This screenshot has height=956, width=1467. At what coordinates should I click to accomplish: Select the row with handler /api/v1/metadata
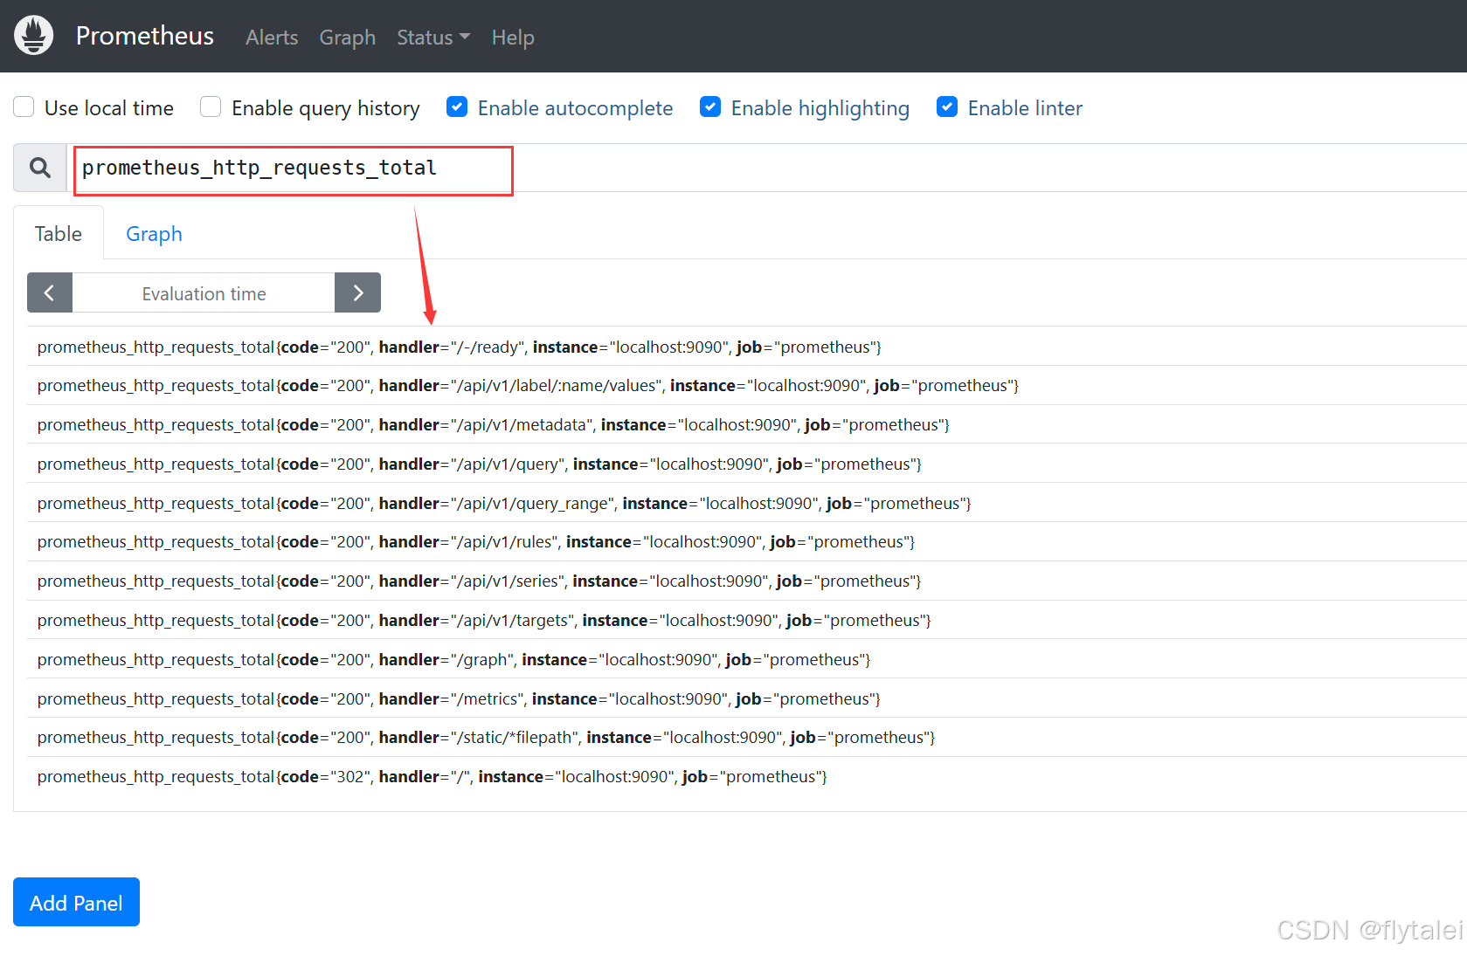point(747,424)
